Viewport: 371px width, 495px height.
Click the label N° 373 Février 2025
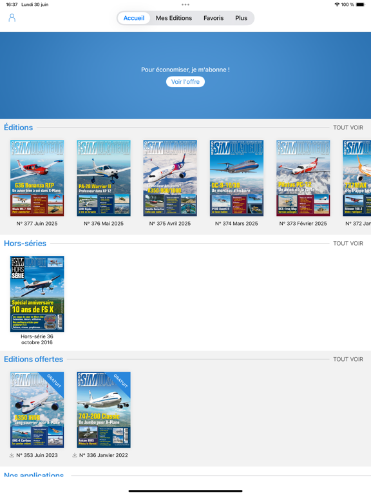coord(303,224)
